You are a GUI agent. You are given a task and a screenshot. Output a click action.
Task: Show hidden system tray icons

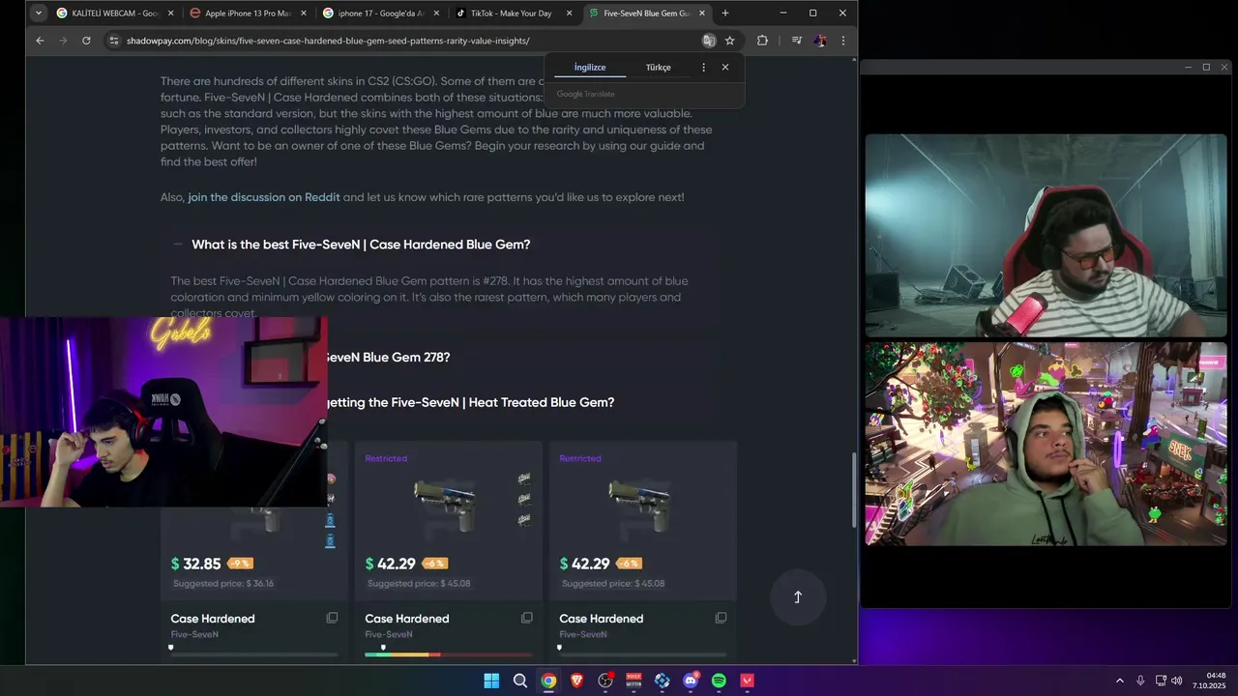(x=1120, y=681)
